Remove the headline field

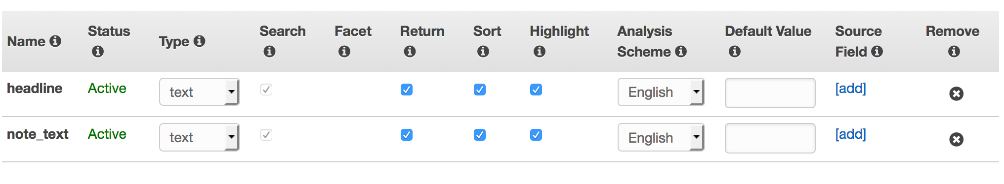click(956, 93)
